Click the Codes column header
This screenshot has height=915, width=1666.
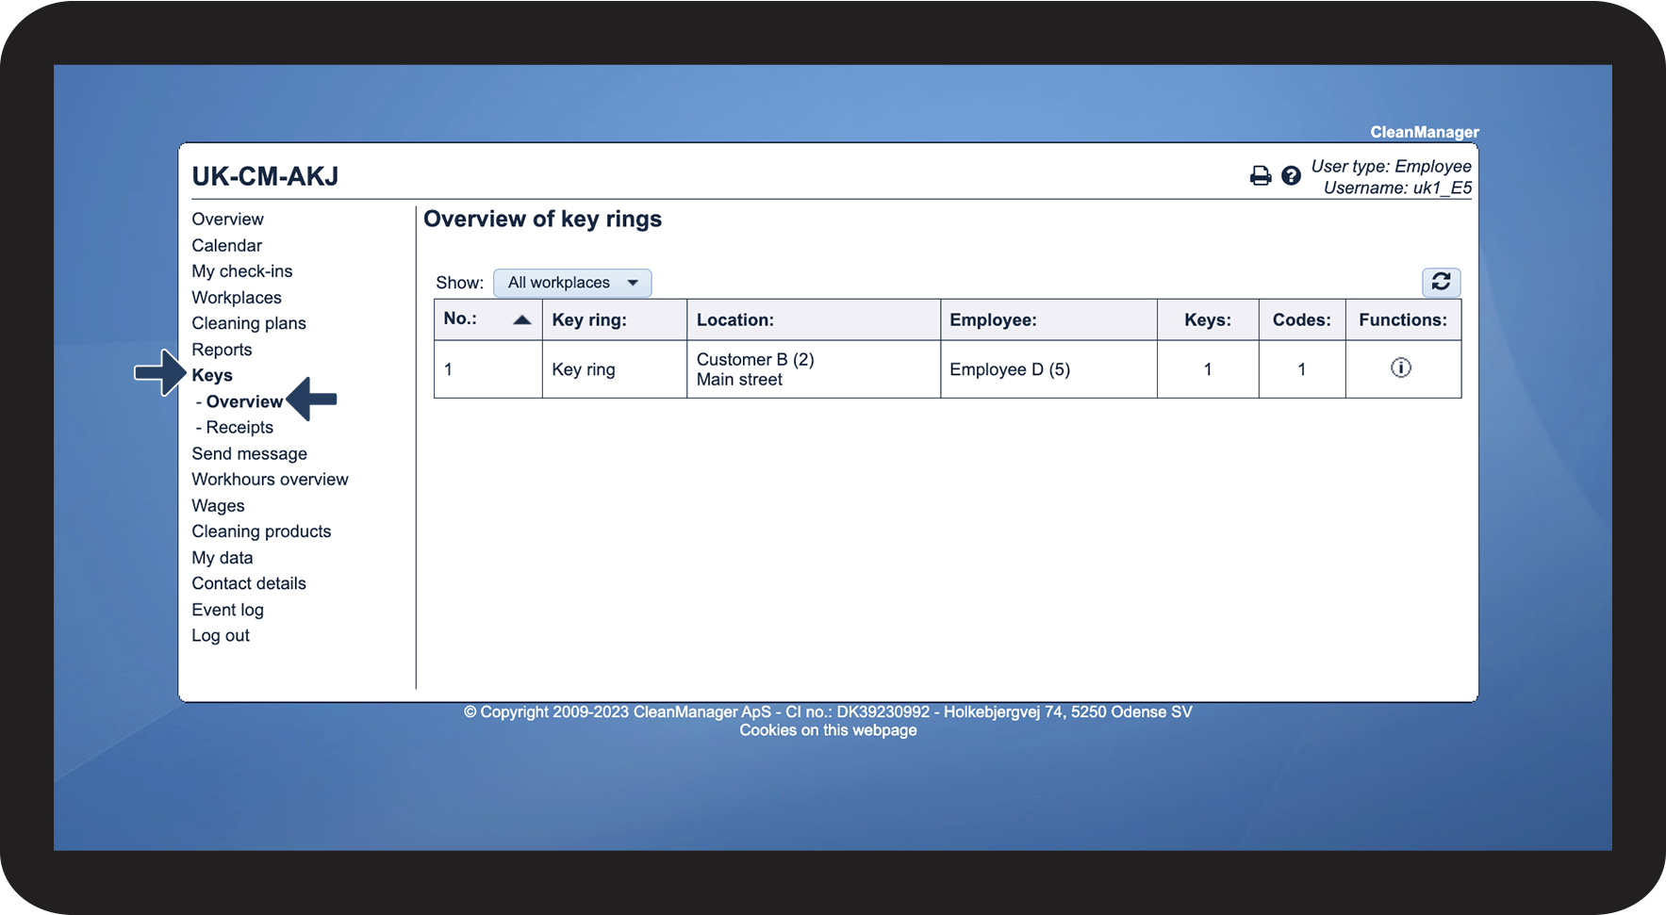[x=1302, y=320]
